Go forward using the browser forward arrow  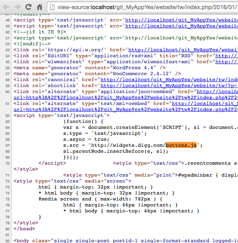[x=17, y=7]
